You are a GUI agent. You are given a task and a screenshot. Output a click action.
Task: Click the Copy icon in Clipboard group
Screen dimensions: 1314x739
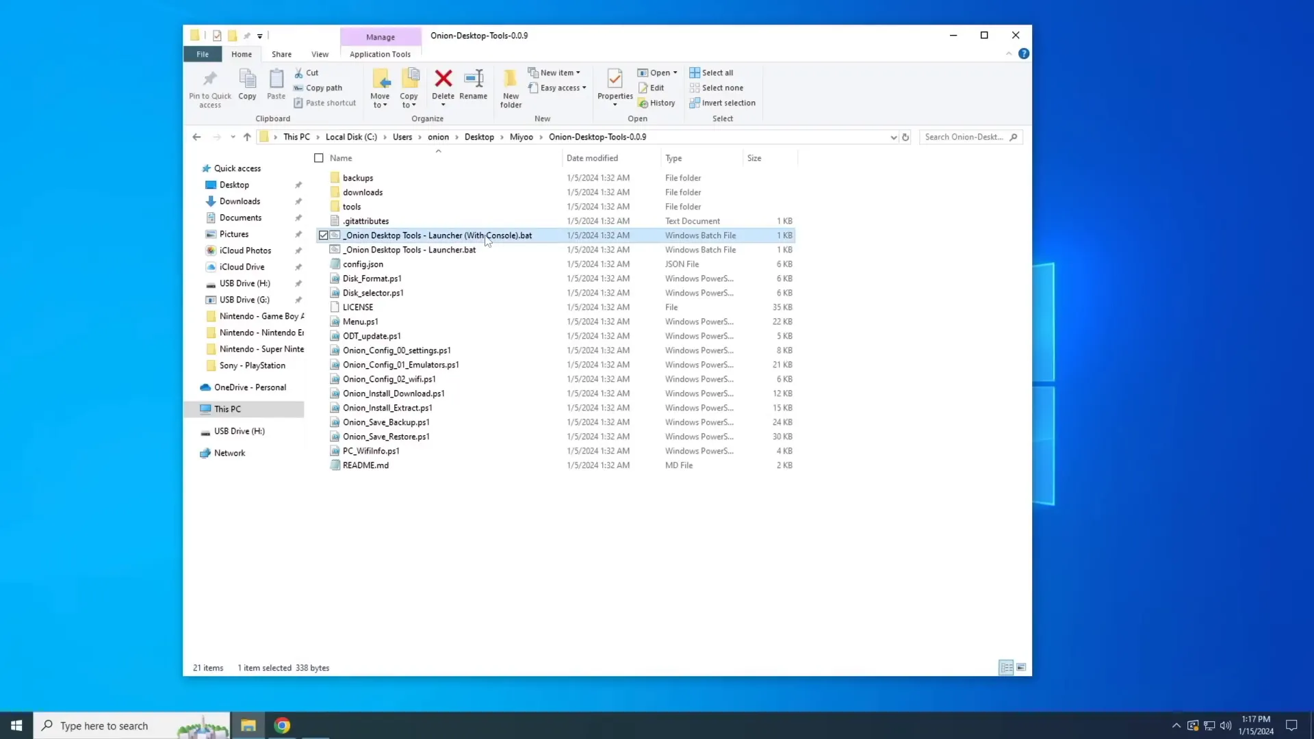[247, 79]
